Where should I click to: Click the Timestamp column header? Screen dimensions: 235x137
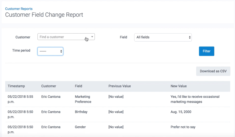(x=16, y=86)
